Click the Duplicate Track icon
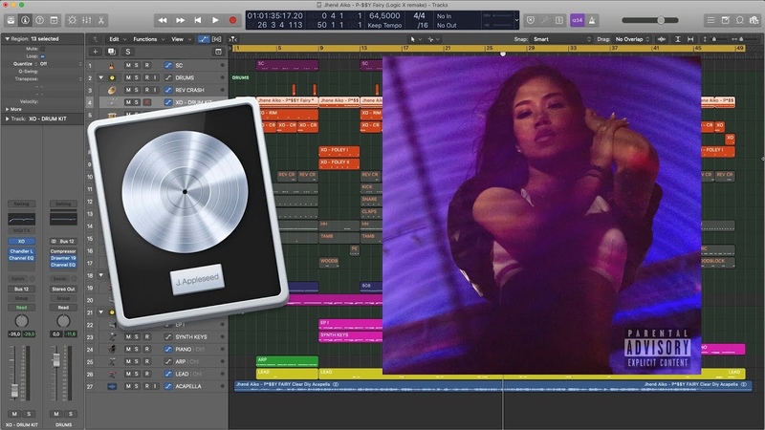765x430 pixels. [x=112, y=52]
